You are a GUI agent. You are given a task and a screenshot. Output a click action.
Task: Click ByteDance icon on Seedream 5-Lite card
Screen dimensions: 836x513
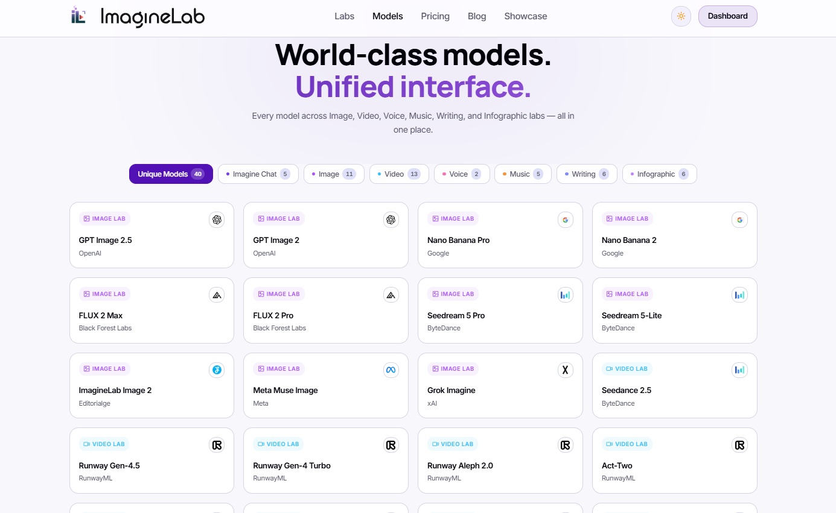click(739, 295)
